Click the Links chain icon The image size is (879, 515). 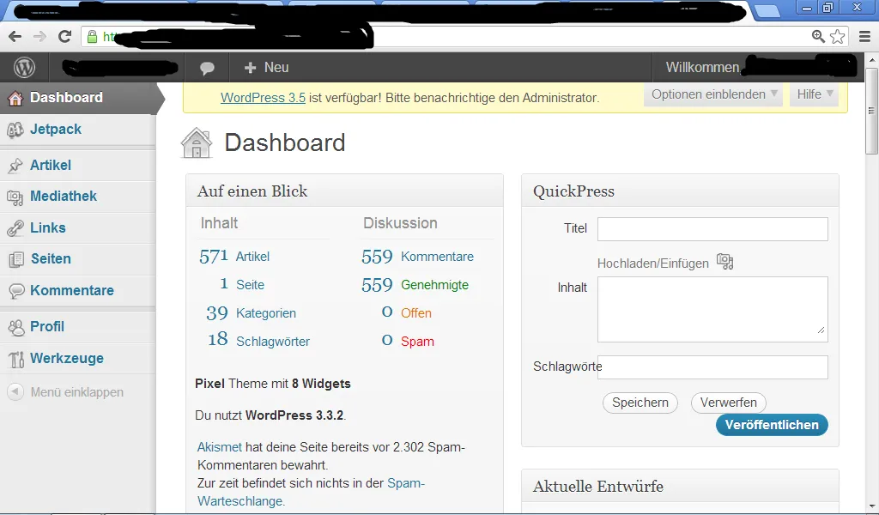click(x=15, y=228)
